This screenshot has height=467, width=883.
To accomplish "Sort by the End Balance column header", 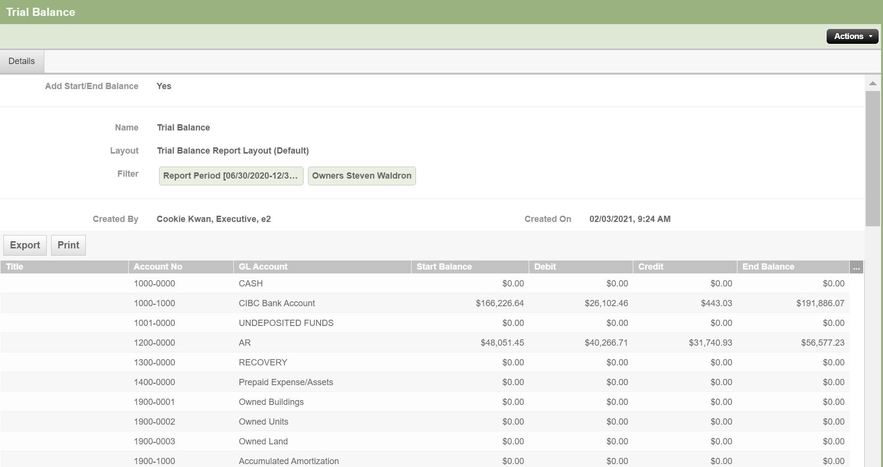I will (x=793, y=267).
